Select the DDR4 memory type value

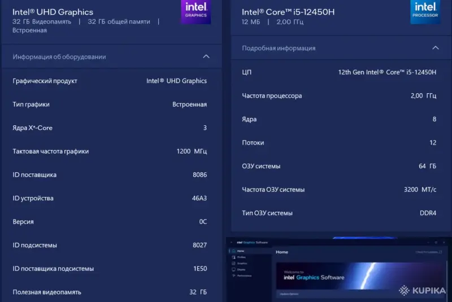click(428, 213)
